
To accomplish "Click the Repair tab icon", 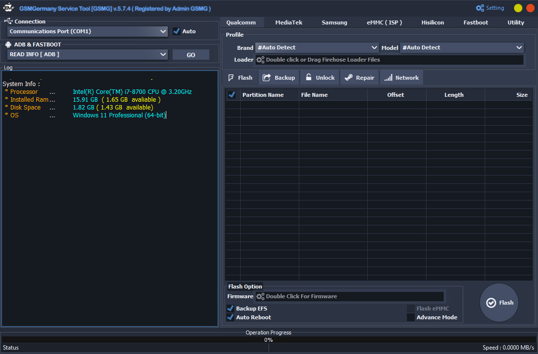I will click(x=349, y=78).
